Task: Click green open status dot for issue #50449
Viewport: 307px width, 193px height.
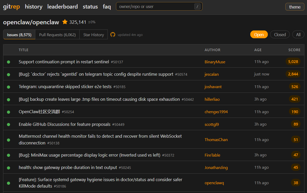Action: point(9,125)
